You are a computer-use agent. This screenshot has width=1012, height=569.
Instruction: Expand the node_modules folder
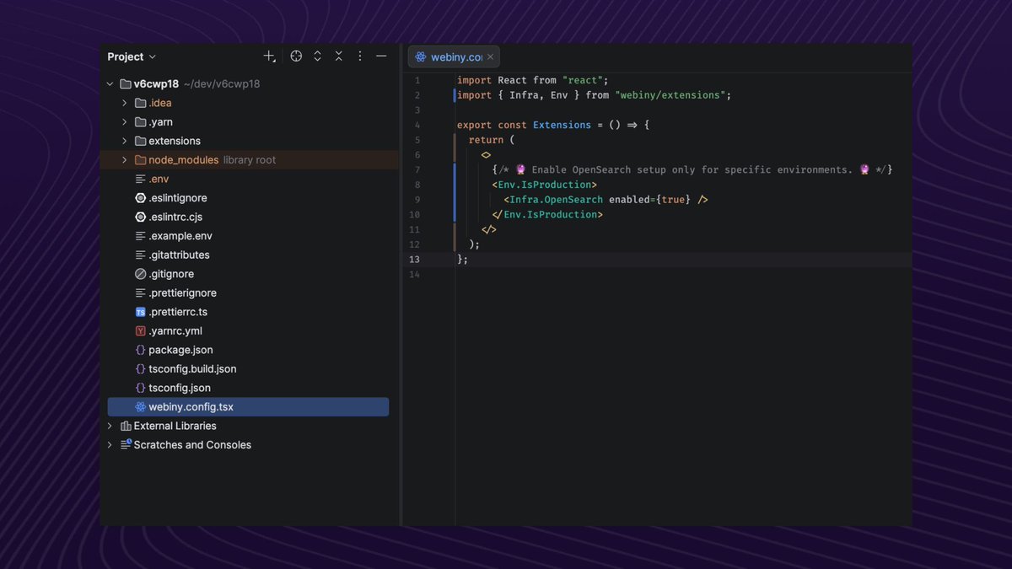tap(125, 160)
